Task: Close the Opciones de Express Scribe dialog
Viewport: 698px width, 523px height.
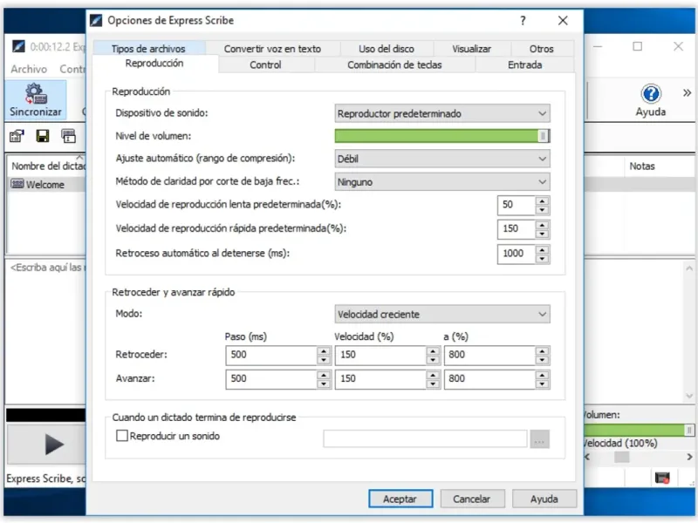Action: (563, 20)
